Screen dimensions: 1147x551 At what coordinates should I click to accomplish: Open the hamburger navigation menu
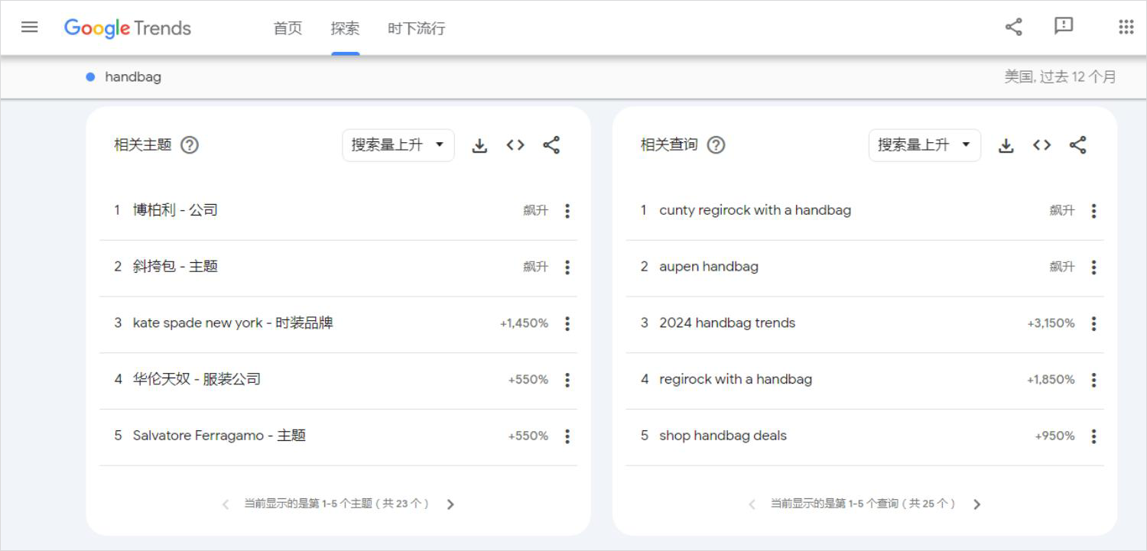click(x=29, y=26)
